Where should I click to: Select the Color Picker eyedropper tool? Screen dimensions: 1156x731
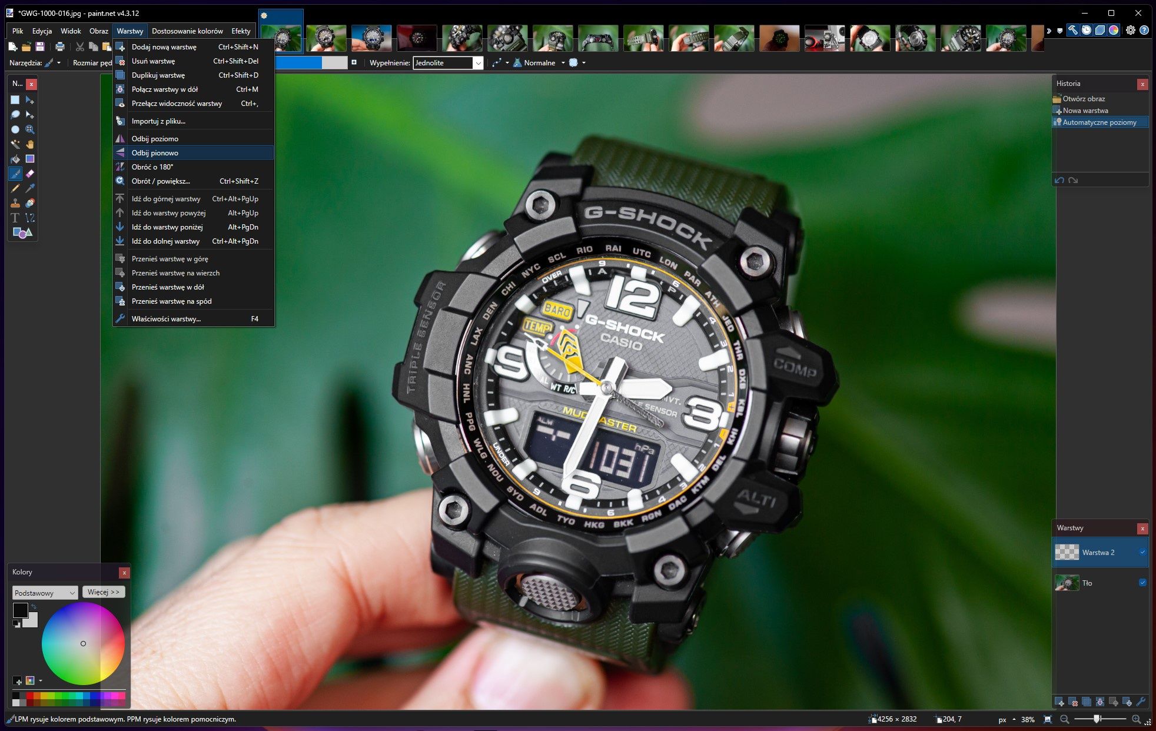(30, 188)
